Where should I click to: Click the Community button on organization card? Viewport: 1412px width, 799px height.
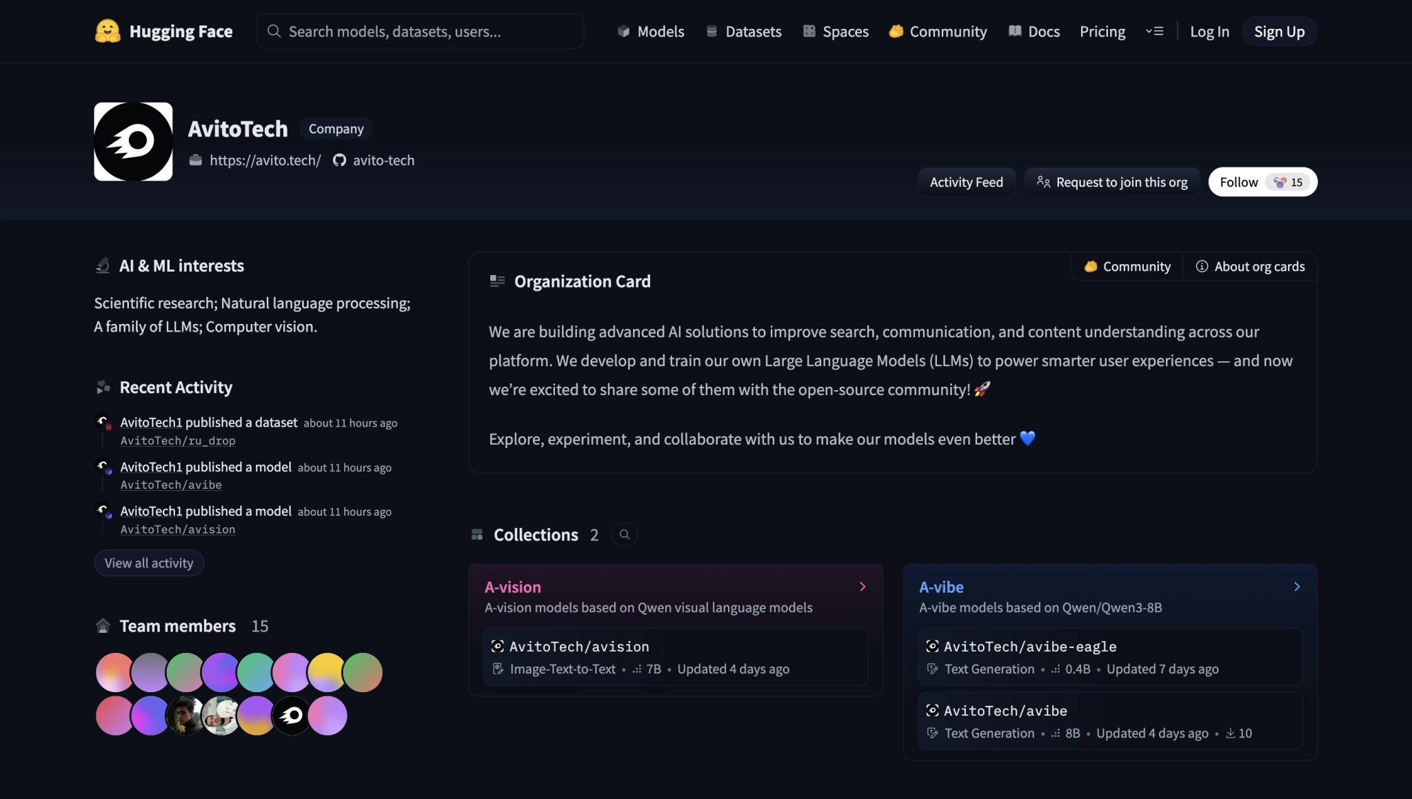[1127, 267]
